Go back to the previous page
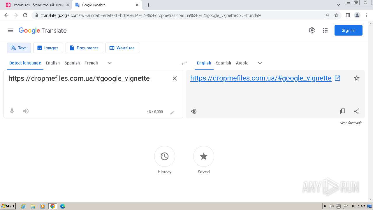The image size is (373, 210). tap(6, 15)
